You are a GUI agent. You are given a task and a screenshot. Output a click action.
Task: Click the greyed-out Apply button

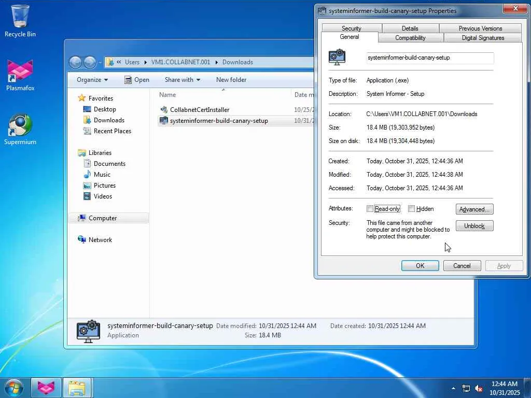pos(504,266)
